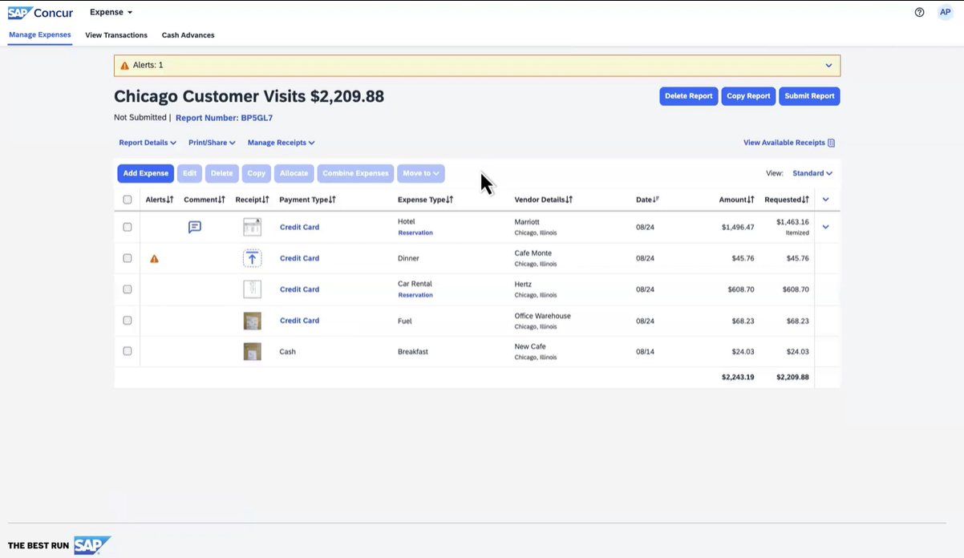The height and width of the screenshot is (558, 964).
Task: Open Office Warehouse row Credit Card link
Action: click(x=299, y=321)
